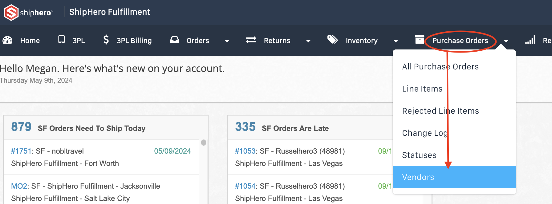Choose Vendors from the dropdown
552x204 pixels.
click(x=454, y=177)
